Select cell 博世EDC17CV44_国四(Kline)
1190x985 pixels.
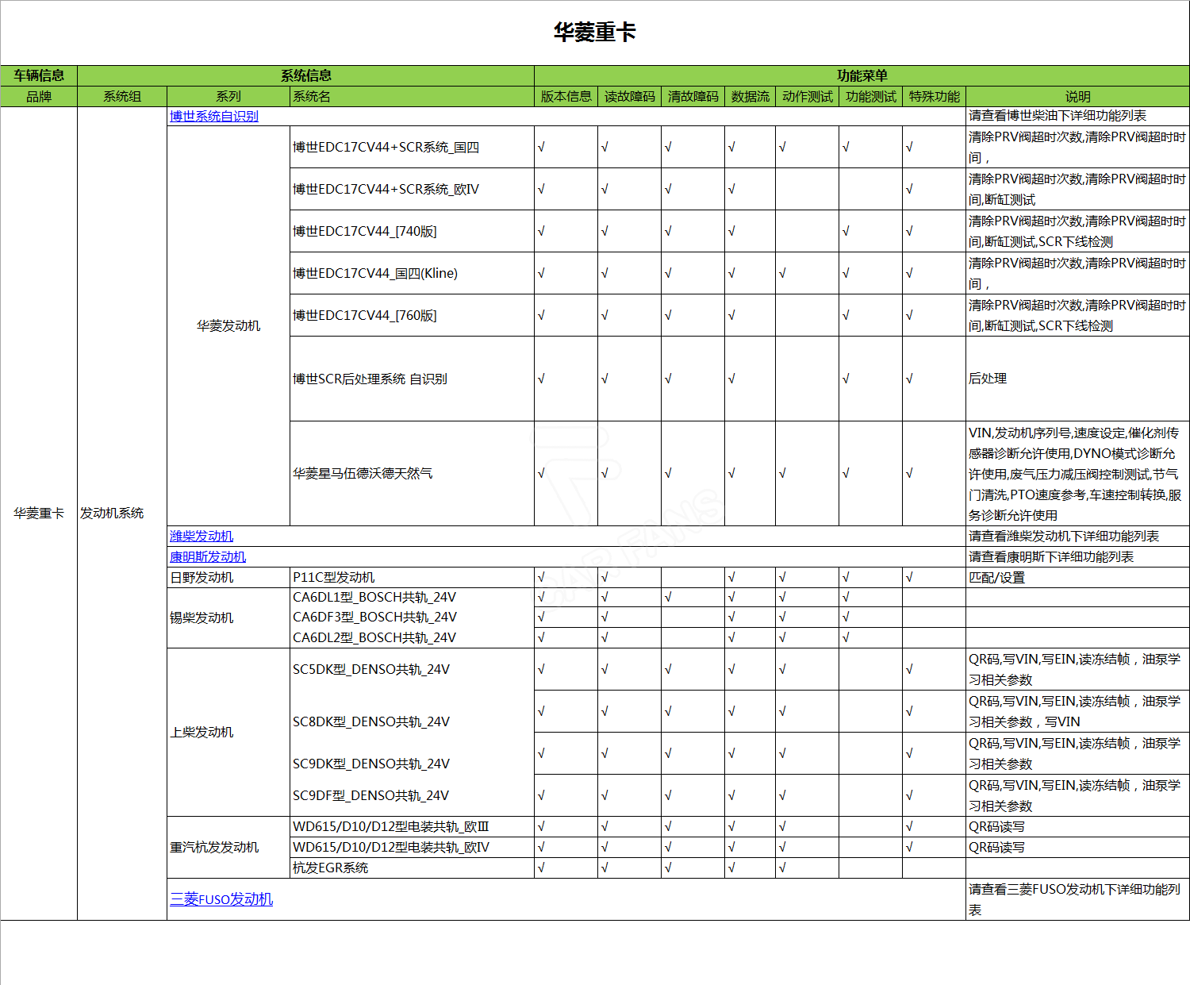pos(412,273)
